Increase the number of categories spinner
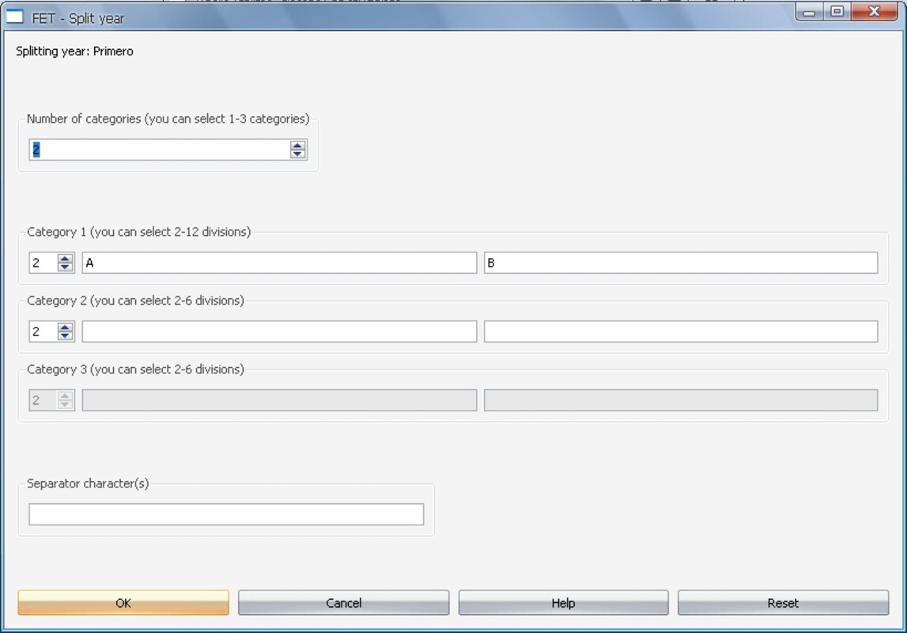 297,146
